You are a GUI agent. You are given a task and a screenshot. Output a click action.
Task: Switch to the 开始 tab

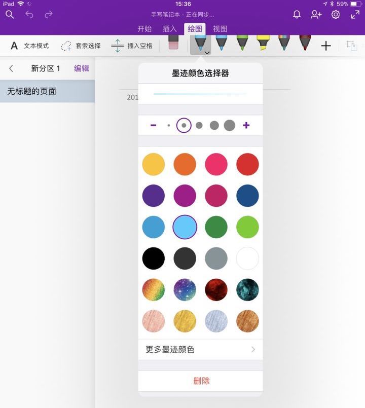tap(144, 28)
